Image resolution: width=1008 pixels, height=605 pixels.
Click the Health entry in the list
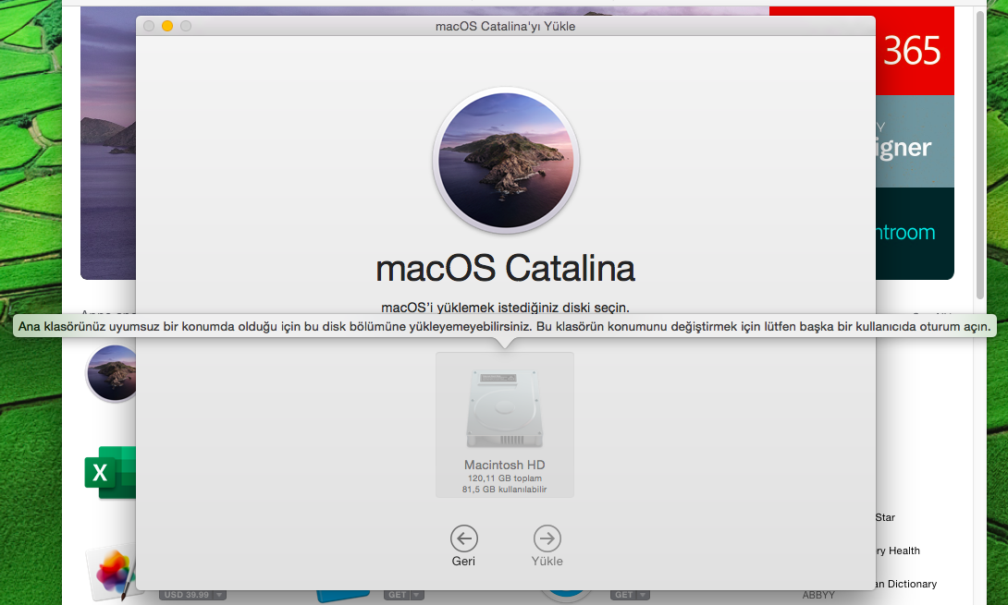[898, 551]
